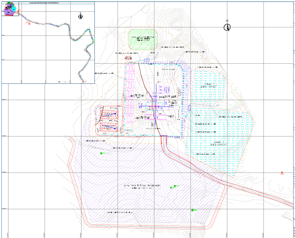Click the 'AREA=1840m' text under ZODAR 1
This screenshot has width=295, height=238.
click(x=208, y=86)
